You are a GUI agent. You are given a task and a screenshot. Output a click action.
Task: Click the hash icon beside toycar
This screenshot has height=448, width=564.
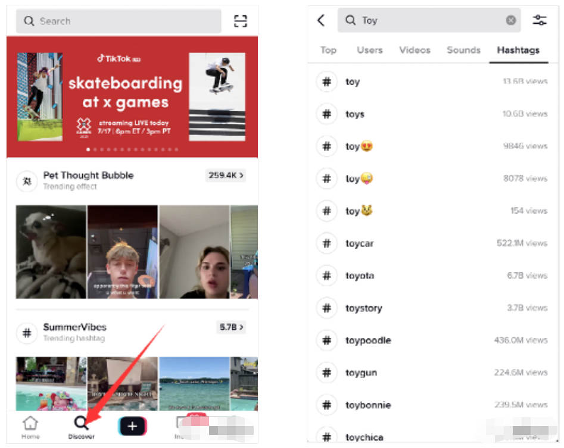point(326,243)
